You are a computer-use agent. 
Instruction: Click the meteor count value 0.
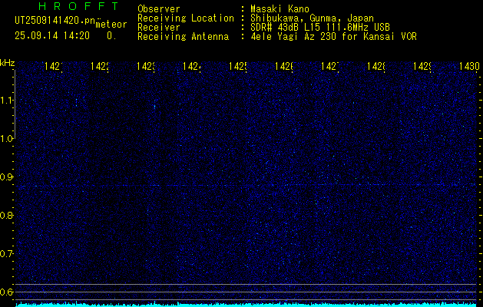(111, 36)
